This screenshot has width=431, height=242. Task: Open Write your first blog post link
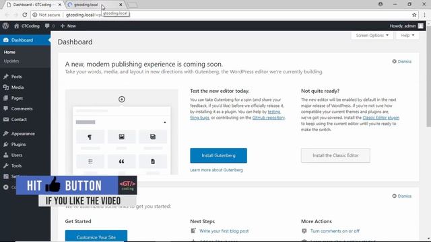[x=224, y=231]
